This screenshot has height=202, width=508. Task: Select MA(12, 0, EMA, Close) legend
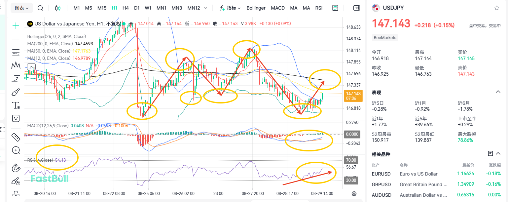(49, 58)
